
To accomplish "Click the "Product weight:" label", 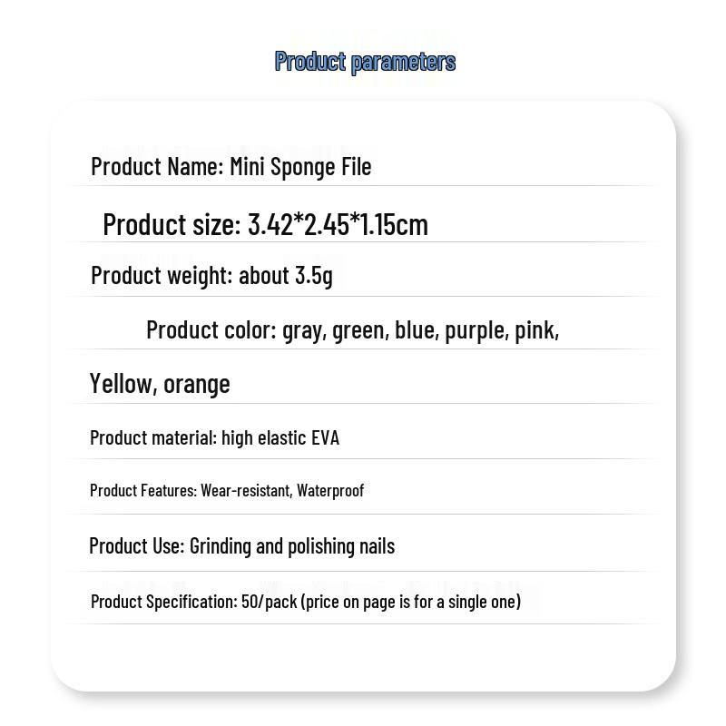I will click(x=162, y=275).
